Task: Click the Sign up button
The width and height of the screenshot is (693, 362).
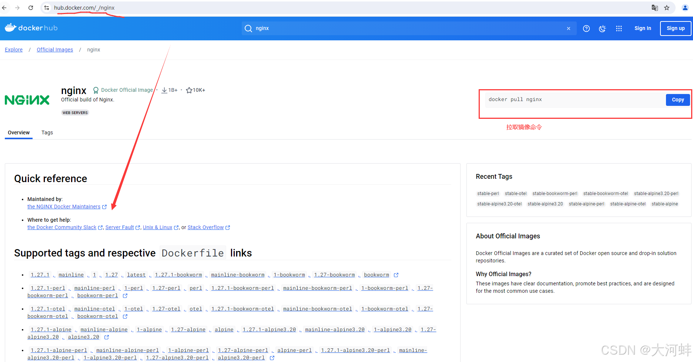Action: (675, 28)
